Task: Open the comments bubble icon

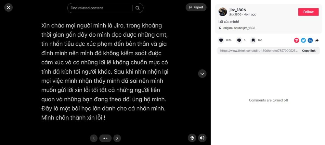Action: 239,40
